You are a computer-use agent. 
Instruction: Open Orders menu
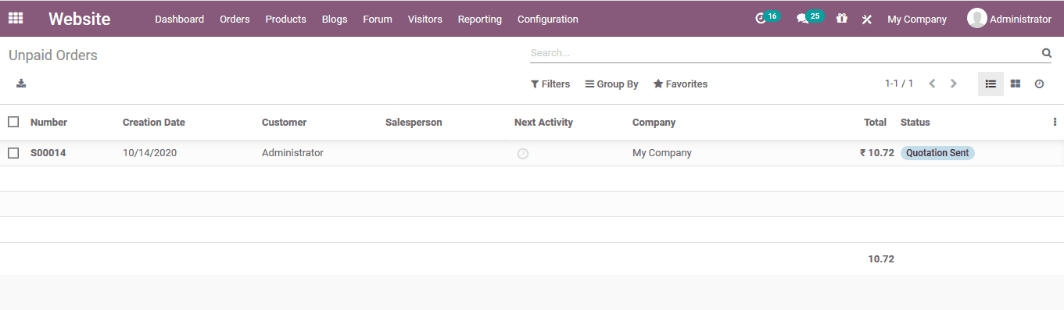pyautogui.click(x=235, y=19)
